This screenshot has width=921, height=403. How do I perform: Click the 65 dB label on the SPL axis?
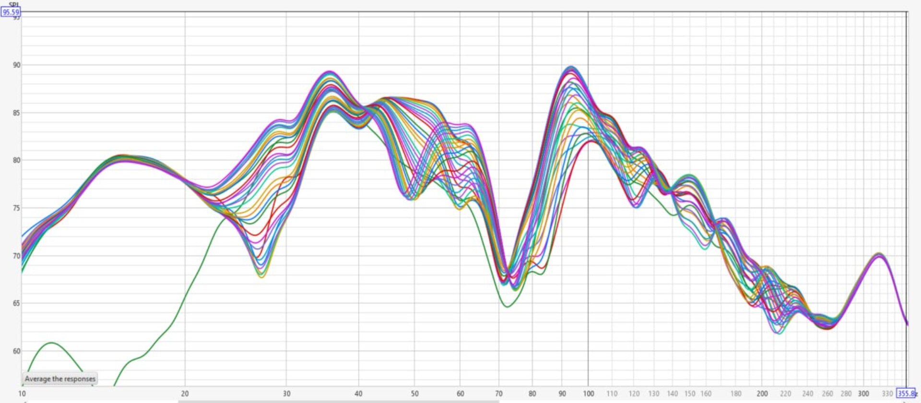coord(17,303)
